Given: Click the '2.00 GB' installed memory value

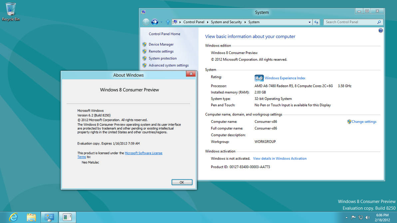Looking at the screenshot, I should 260,93.
